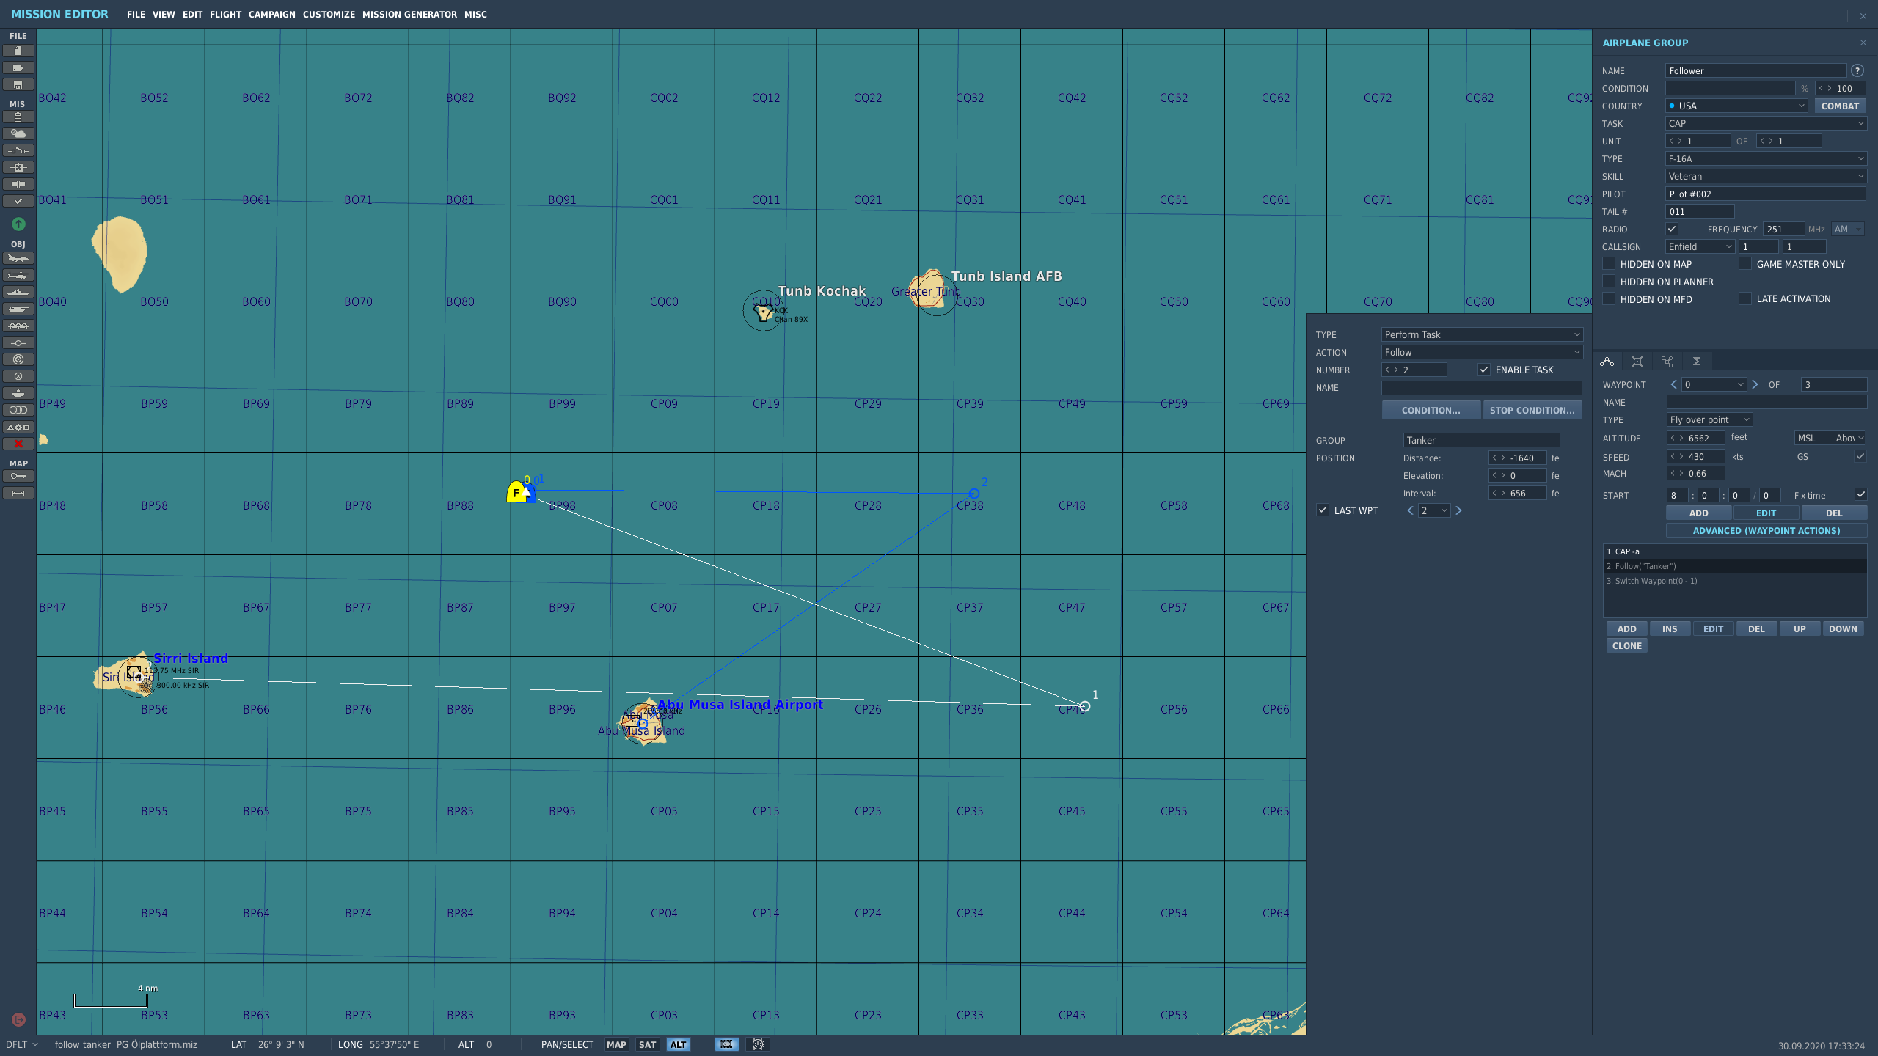Screen dimensions: 1878x1056
Task: Toggle the RADIO checkbox
Action: click(1671, 229)
